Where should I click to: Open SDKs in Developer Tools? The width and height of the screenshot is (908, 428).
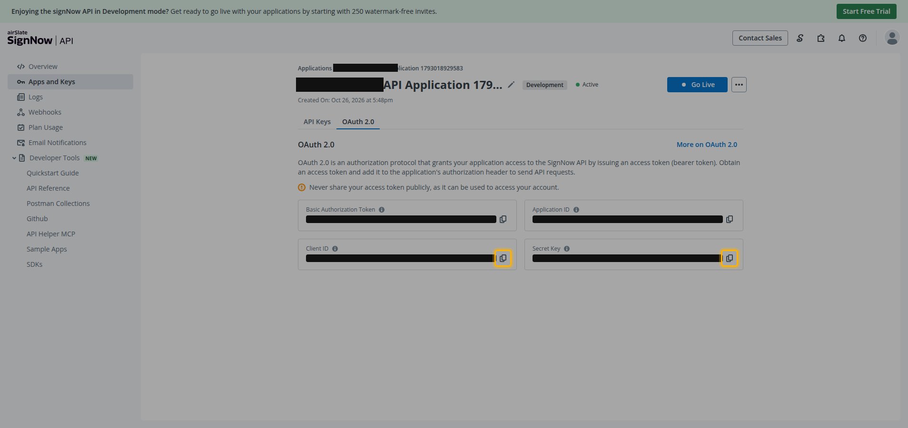click(x=34, y=264)
